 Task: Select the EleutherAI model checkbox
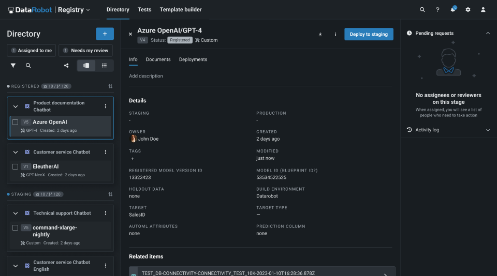15,167
